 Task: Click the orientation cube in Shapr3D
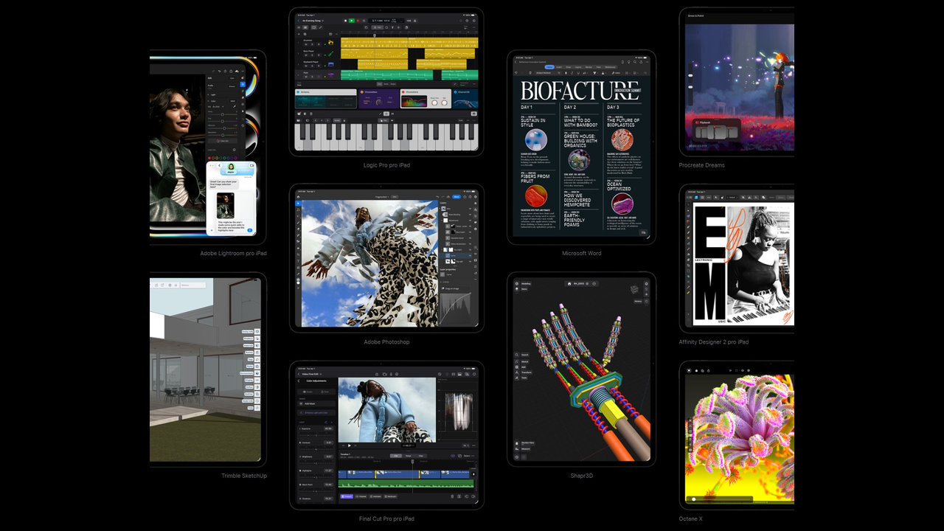click(x=634, y=290)
